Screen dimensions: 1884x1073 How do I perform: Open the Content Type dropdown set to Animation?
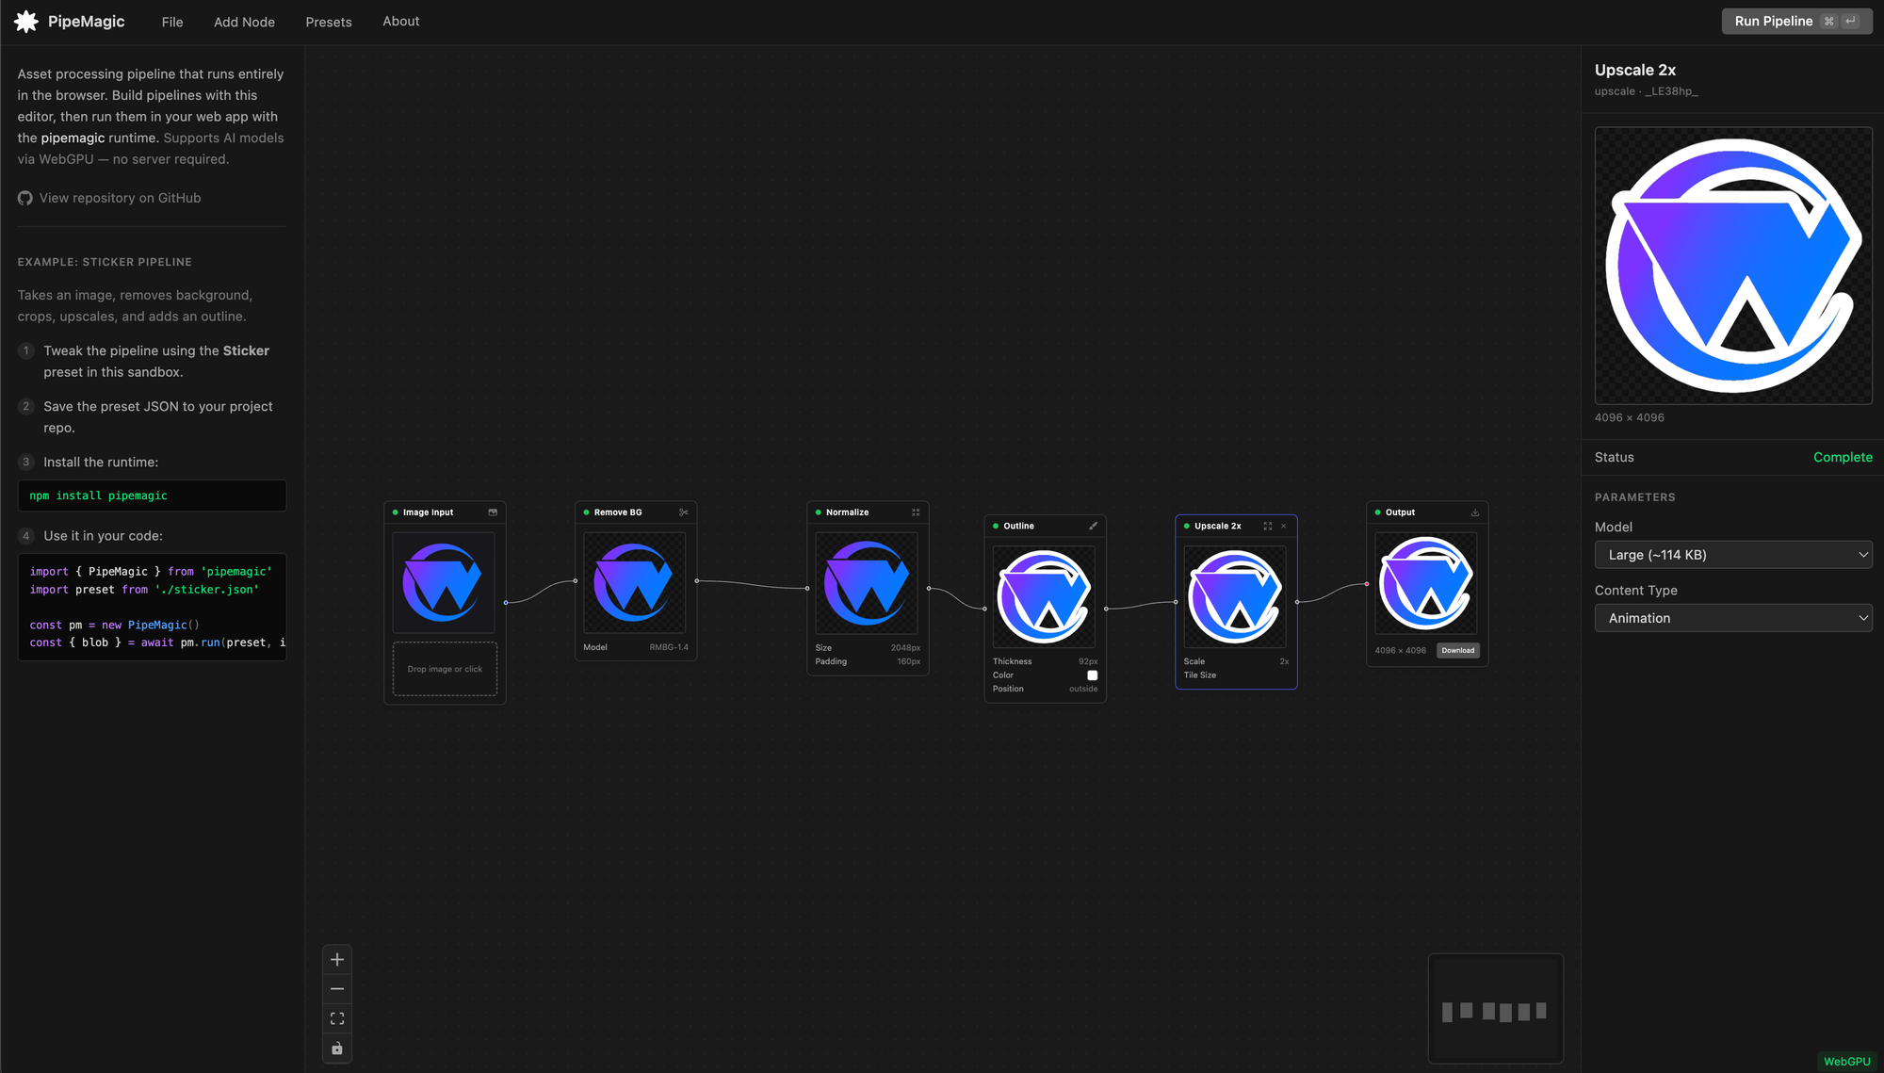tap(1733, 618)
